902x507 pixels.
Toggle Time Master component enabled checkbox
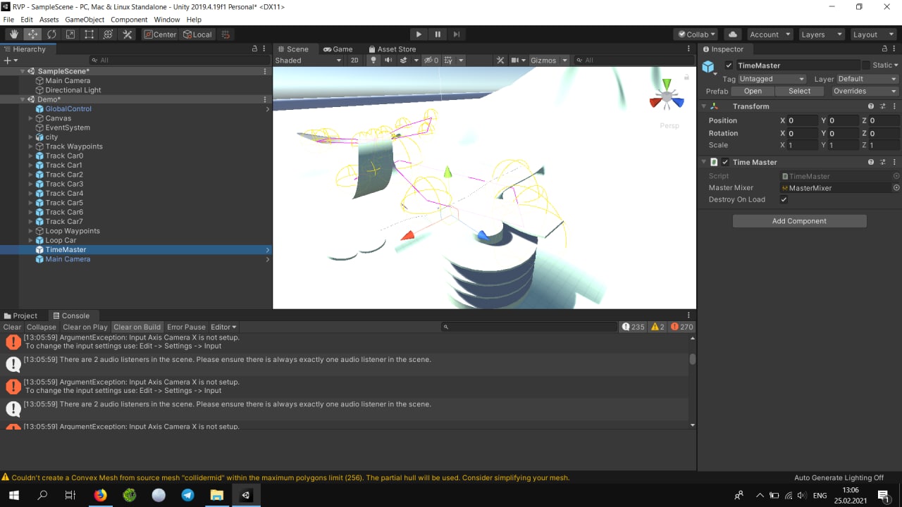click(725, 162)
